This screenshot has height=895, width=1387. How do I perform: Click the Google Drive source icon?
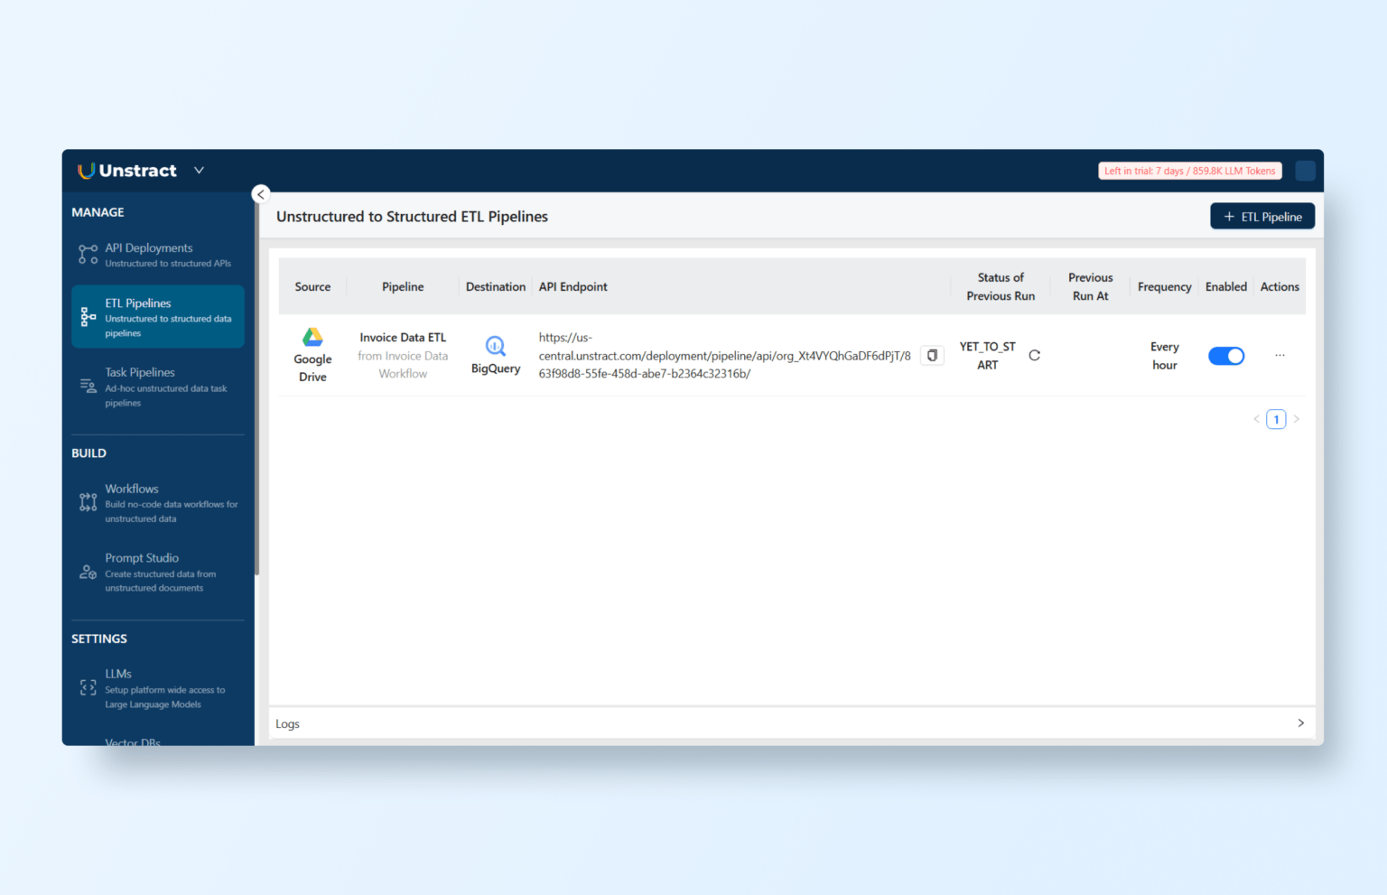(312, 336)
